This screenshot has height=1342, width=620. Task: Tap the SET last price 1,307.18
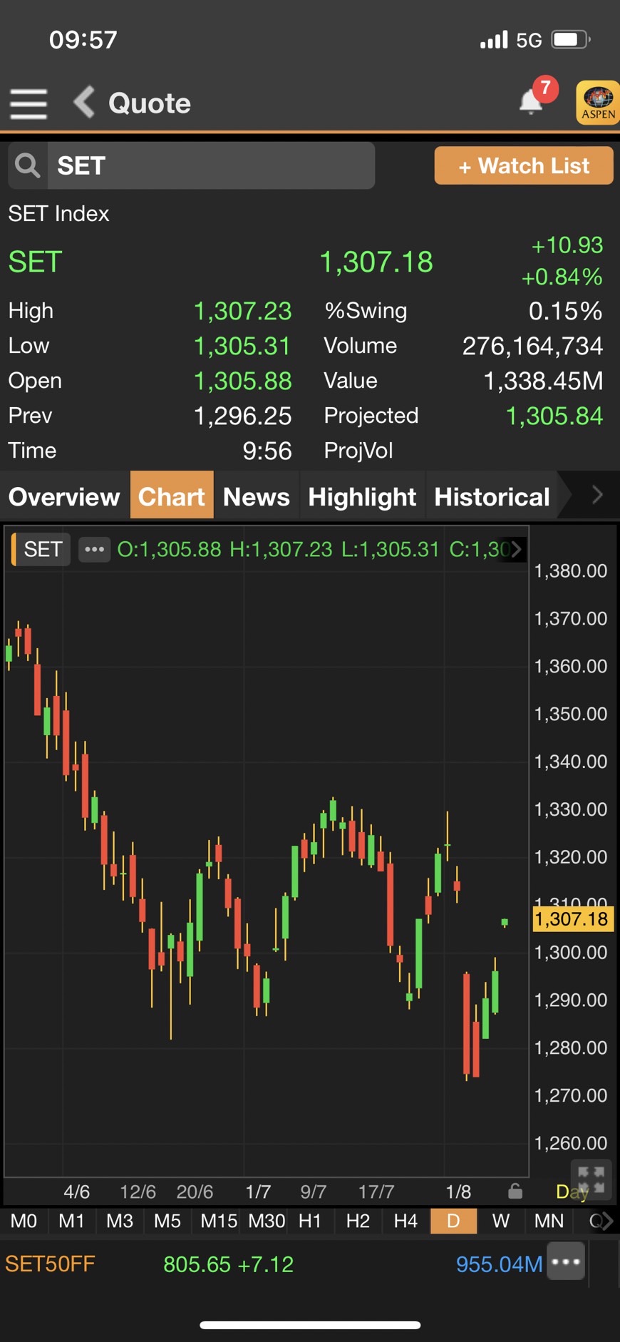pos(376,262)
